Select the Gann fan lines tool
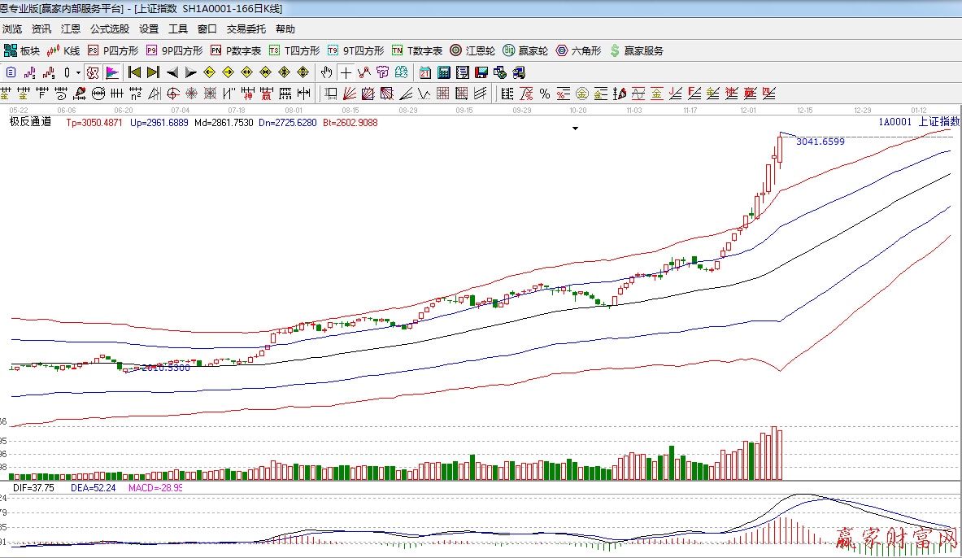 [x=348, y=93]
